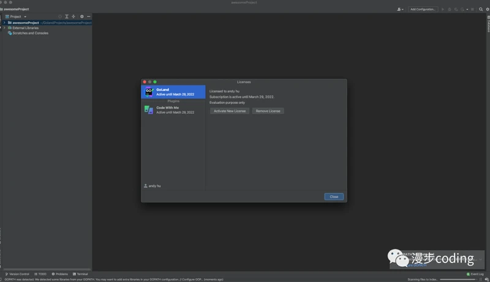This screenshot has width=490, height=282.
Task: Click the Expand All icon in Project panel
Action: tap(67, 17)
